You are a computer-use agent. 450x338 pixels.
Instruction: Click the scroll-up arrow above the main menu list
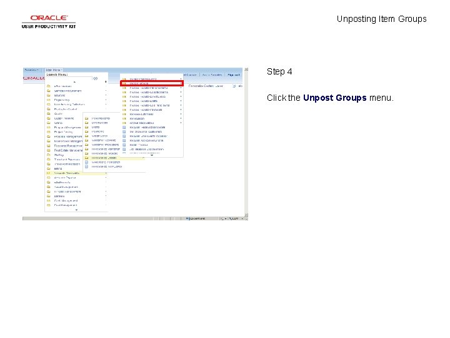click(x=74, y=82)
